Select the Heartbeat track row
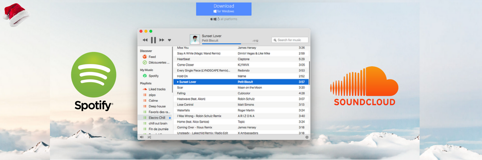482x160 pixels. click(241, 59)
